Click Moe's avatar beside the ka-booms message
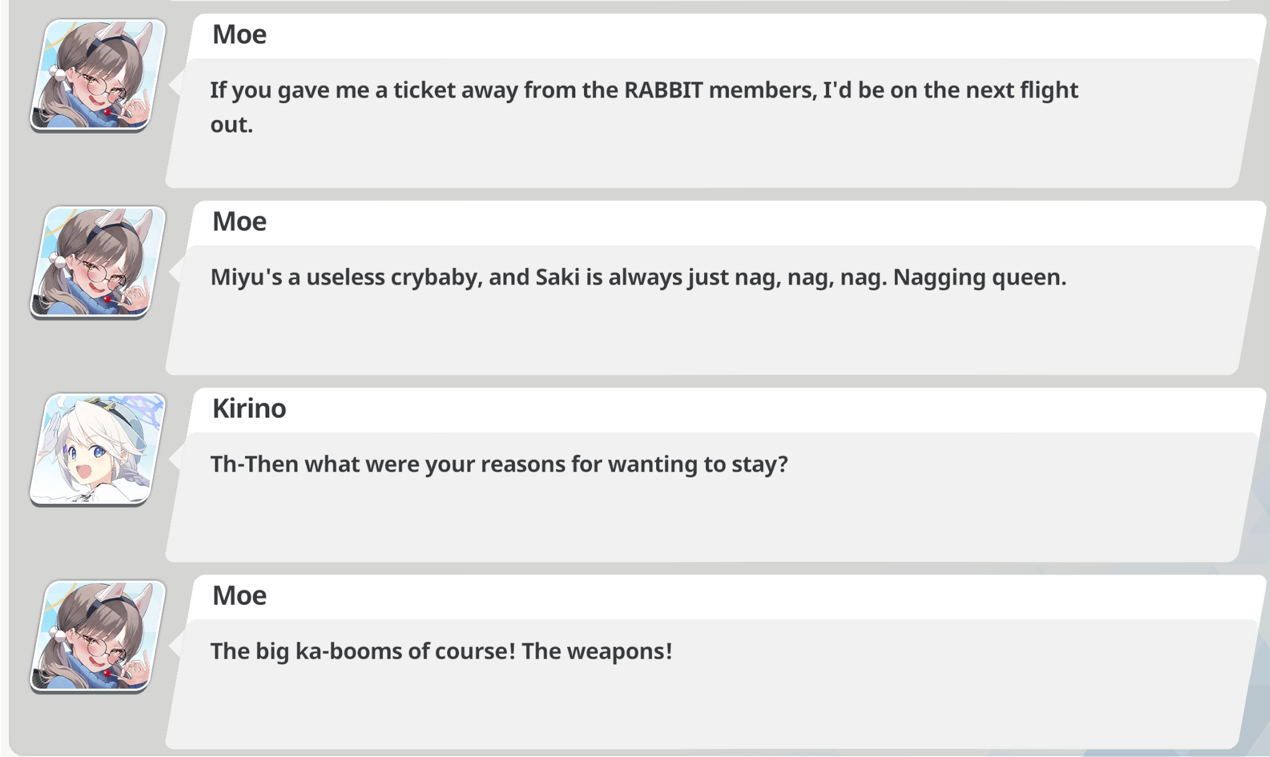The image size is (1270, 757). [98, 636]
